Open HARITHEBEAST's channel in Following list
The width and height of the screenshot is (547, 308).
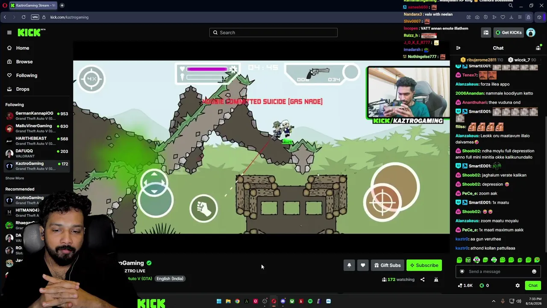click(x=37, y=141)
